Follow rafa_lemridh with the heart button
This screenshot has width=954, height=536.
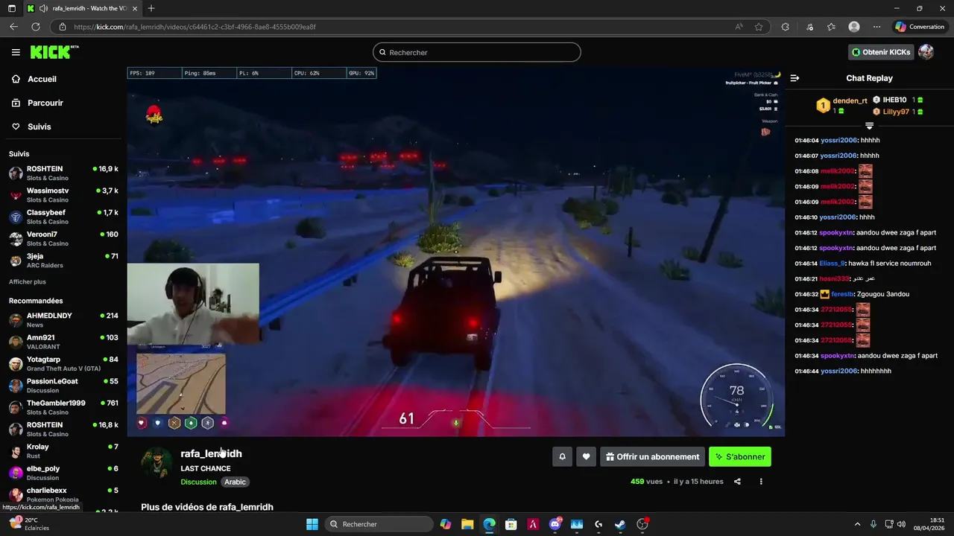tap(587, 457)
